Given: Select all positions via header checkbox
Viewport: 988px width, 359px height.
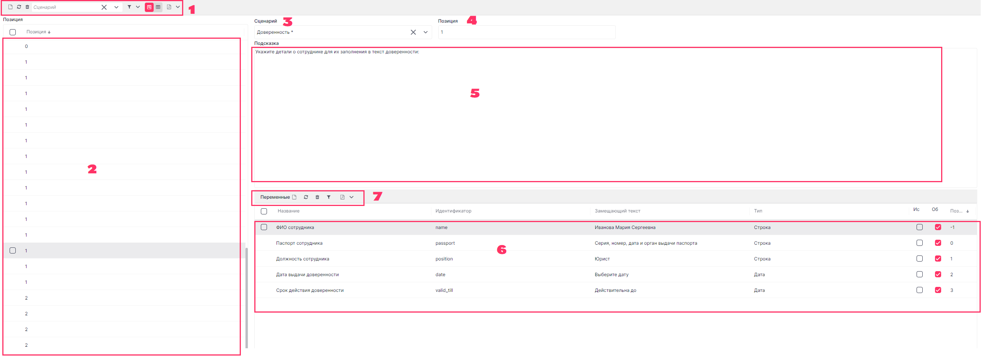Looking at the screenshot, I should (x=13, y=32).
